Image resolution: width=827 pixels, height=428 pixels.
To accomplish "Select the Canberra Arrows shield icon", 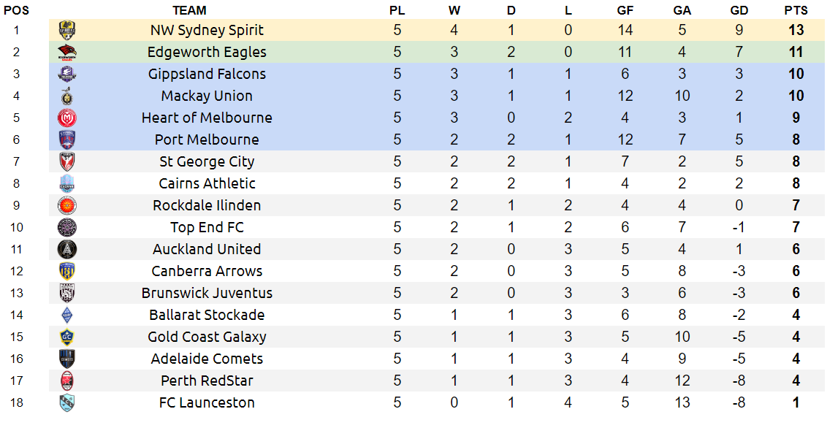I will [x=67, y=271].
